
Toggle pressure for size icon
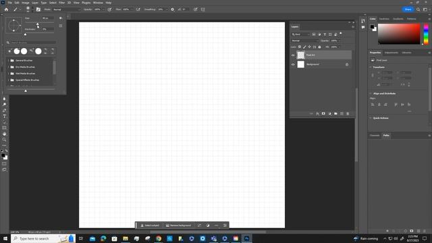click(195, 9)
